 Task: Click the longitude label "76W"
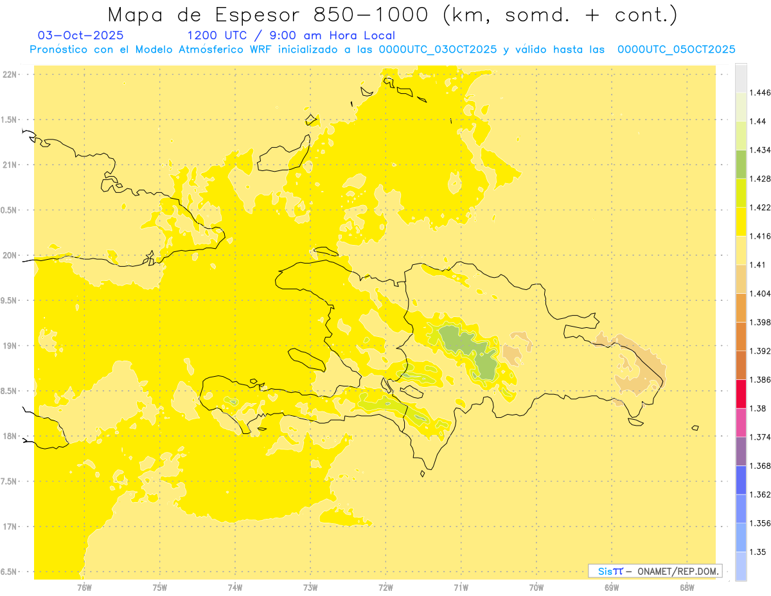point(84,587)
